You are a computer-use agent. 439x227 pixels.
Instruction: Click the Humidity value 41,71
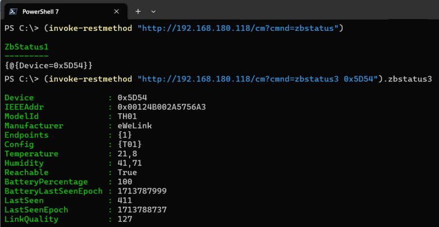(x=130, y=163)
